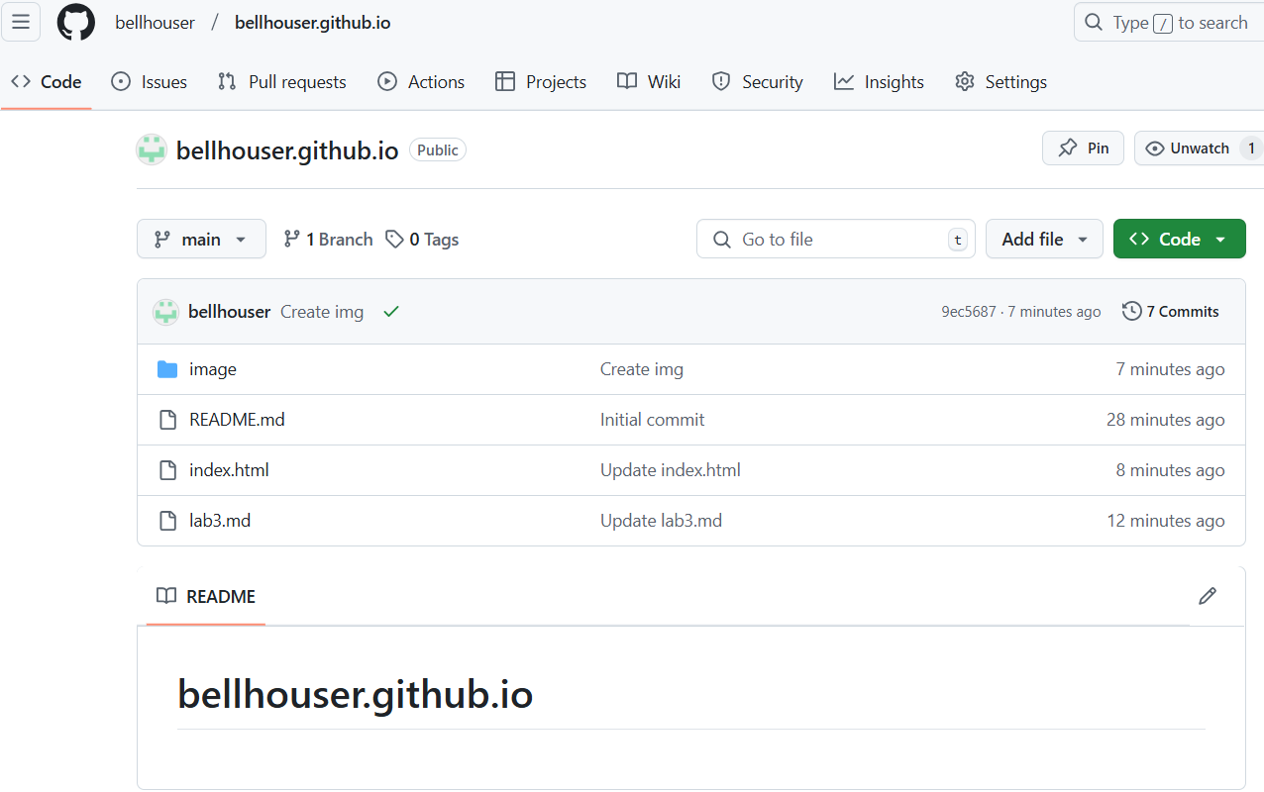Viewport: 1264px width, 792px height.
Task: Click the 0 Tags link
Action: 423,240
